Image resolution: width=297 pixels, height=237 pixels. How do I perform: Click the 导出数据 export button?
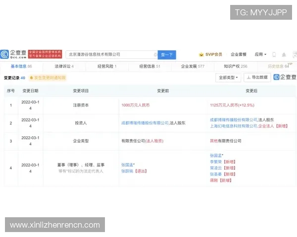(257, 78)
